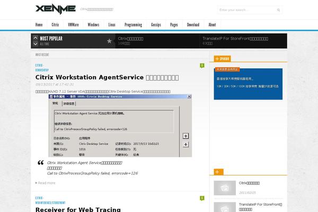The width and height of the screenshot is (318, 212).
Task: Click the Most Popular up arrow
Action: (36, 38)
